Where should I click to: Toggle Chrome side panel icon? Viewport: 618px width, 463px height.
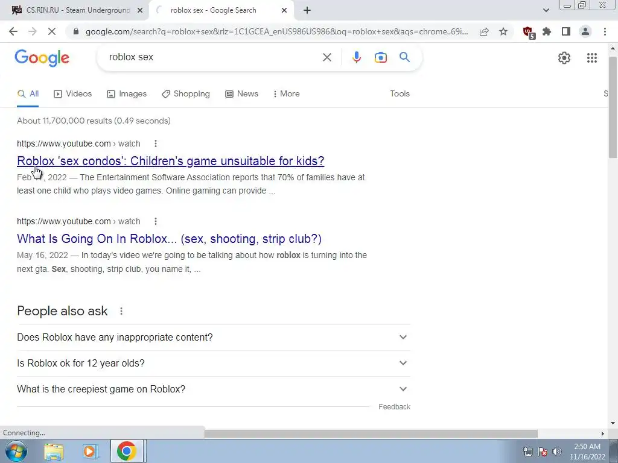tap(566, 31)
